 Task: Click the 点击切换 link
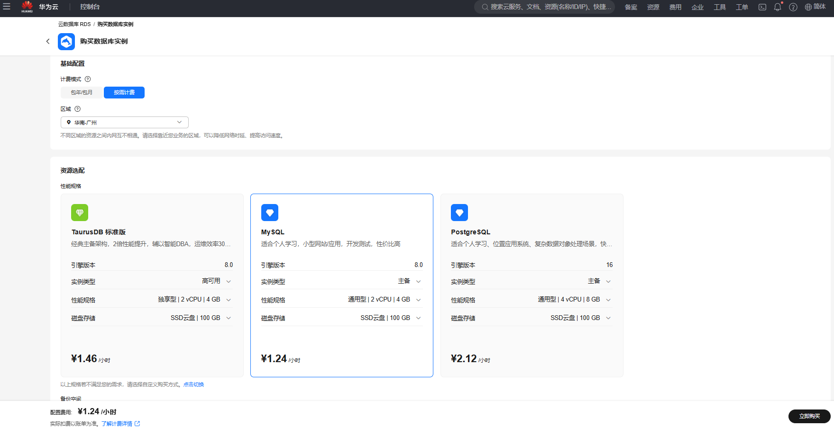[x=193, y=384]
